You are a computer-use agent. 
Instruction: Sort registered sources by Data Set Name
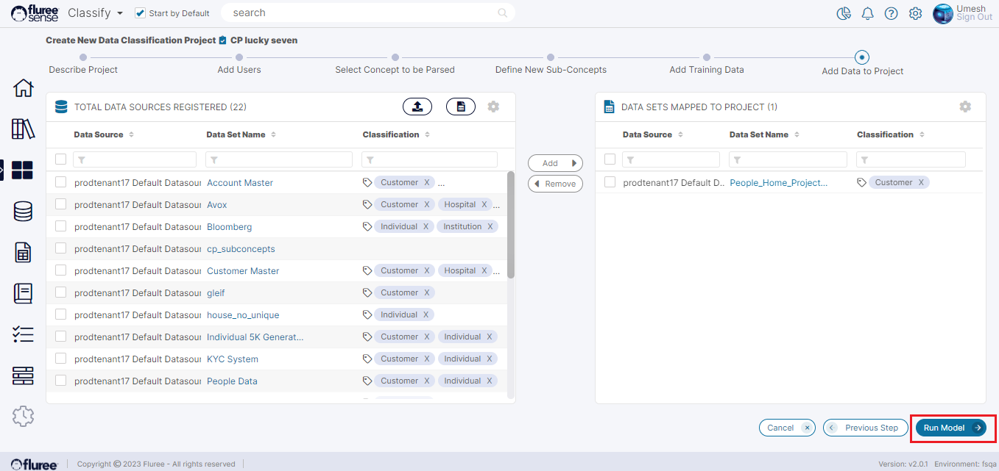(x=274, y=134)
